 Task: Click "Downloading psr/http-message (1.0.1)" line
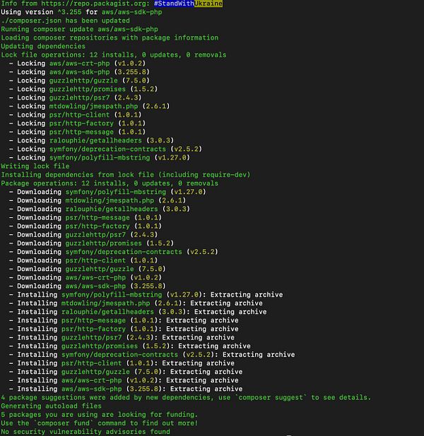(x=86, y=218)
